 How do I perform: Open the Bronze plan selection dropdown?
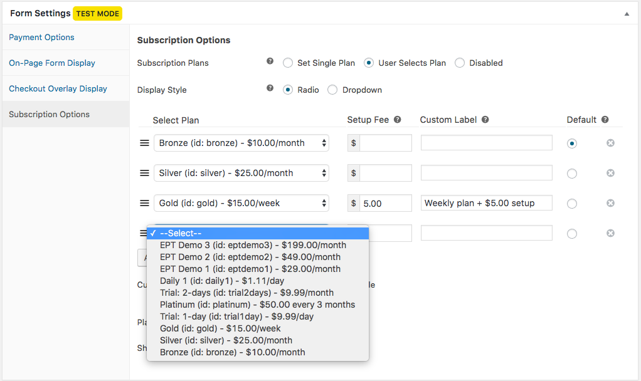241,142
